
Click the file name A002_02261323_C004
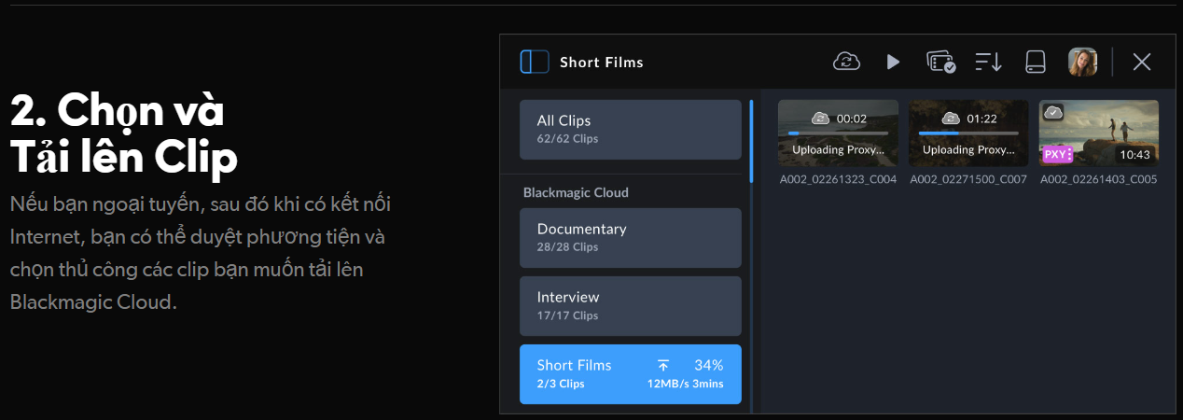click(838, 179)
